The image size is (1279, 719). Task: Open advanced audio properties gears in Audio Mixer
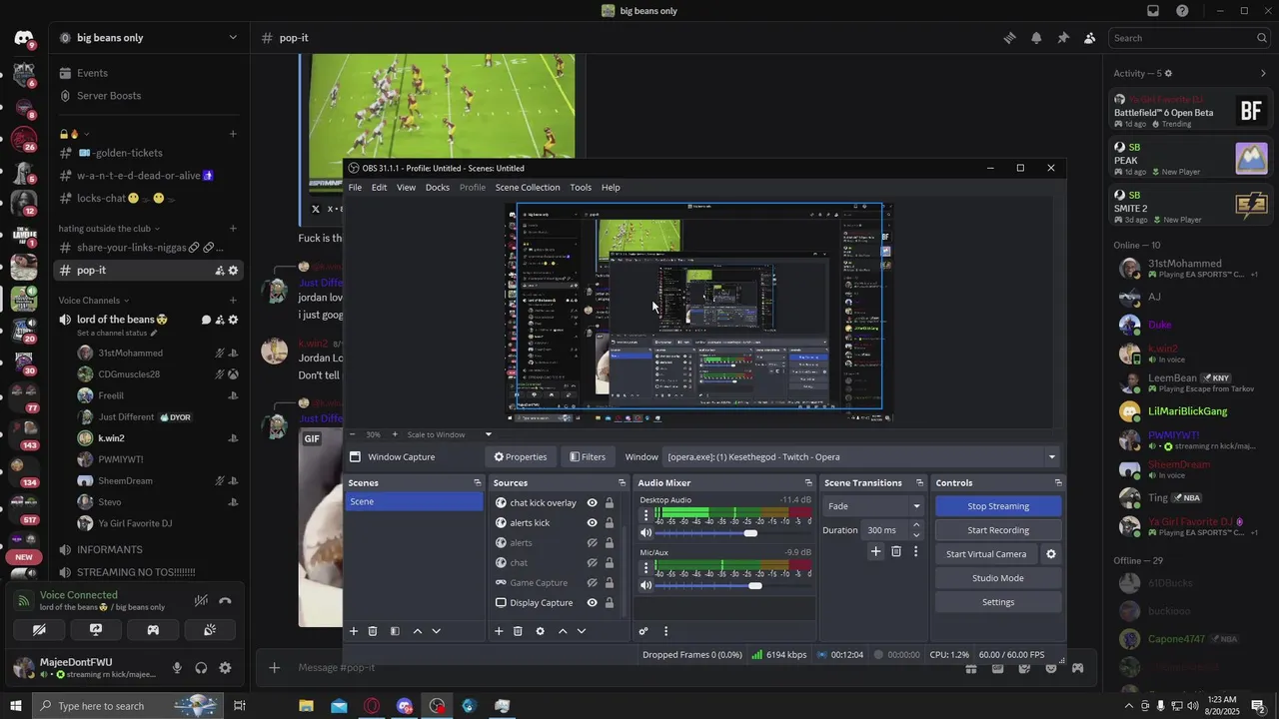click(x=643, y=631)
